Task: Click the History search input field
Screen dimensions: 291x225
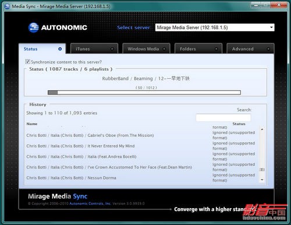Action: 223,118
